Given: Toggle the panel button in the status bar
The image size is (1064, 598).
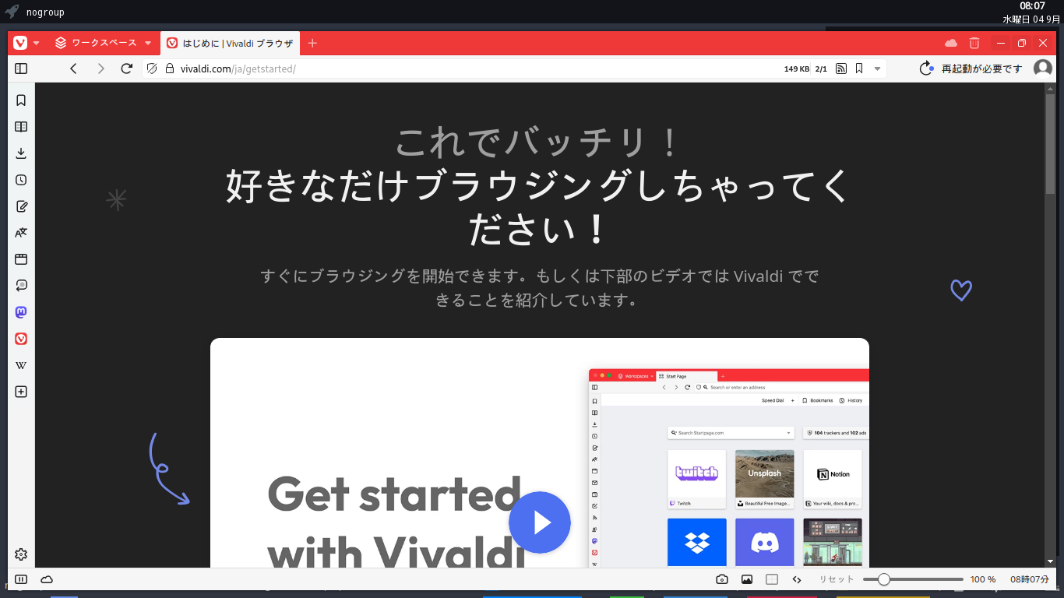Looking at the screenshot, I should 21,579.
